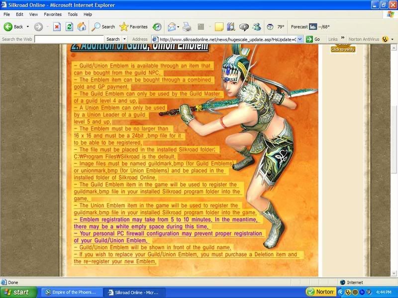Open the Search the Web dropdown arrow
This screenshot has width=398, height=298.
coord(124,39)
